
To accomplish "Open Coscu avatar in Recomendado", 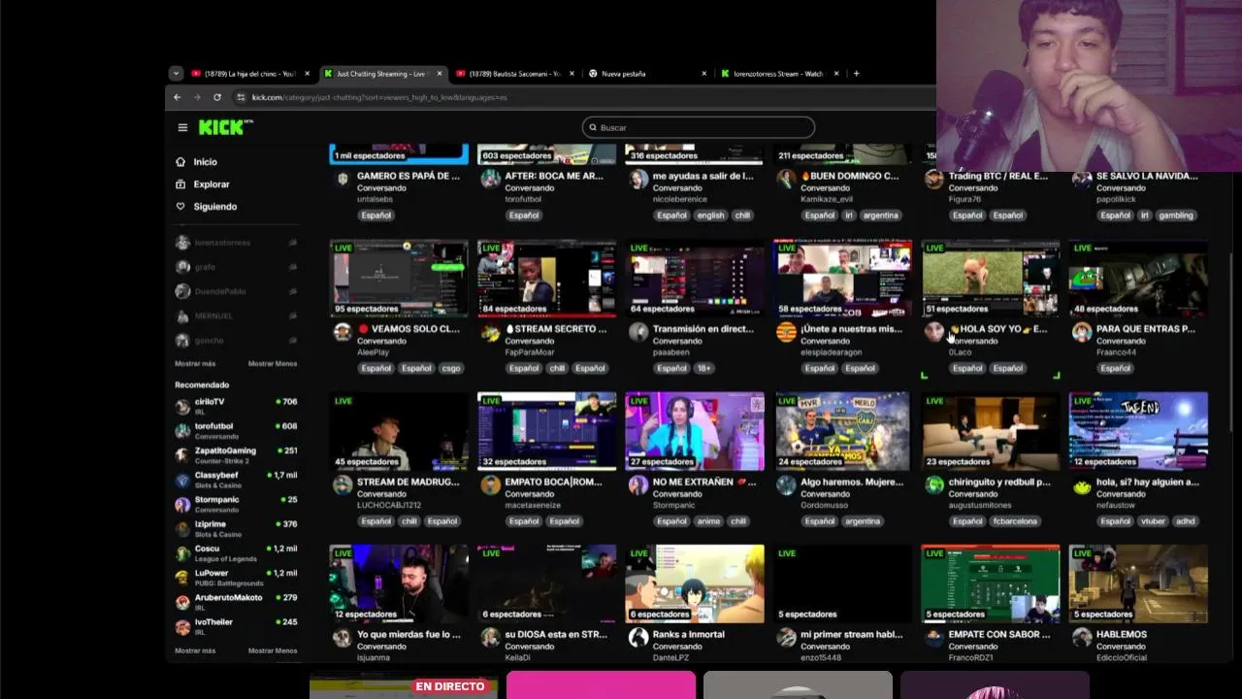I will click(182, 553).
